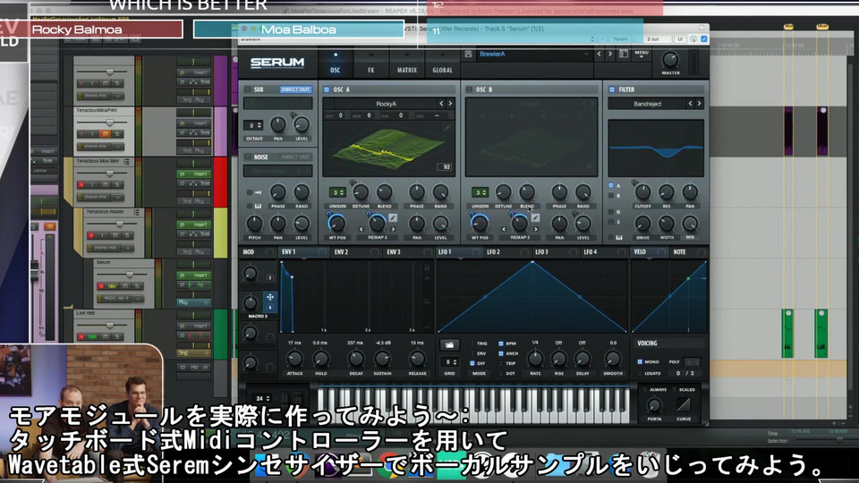Click OSC A remap next arrow
The height and width of the screenshot is (483, 859).
click(394, 230)
